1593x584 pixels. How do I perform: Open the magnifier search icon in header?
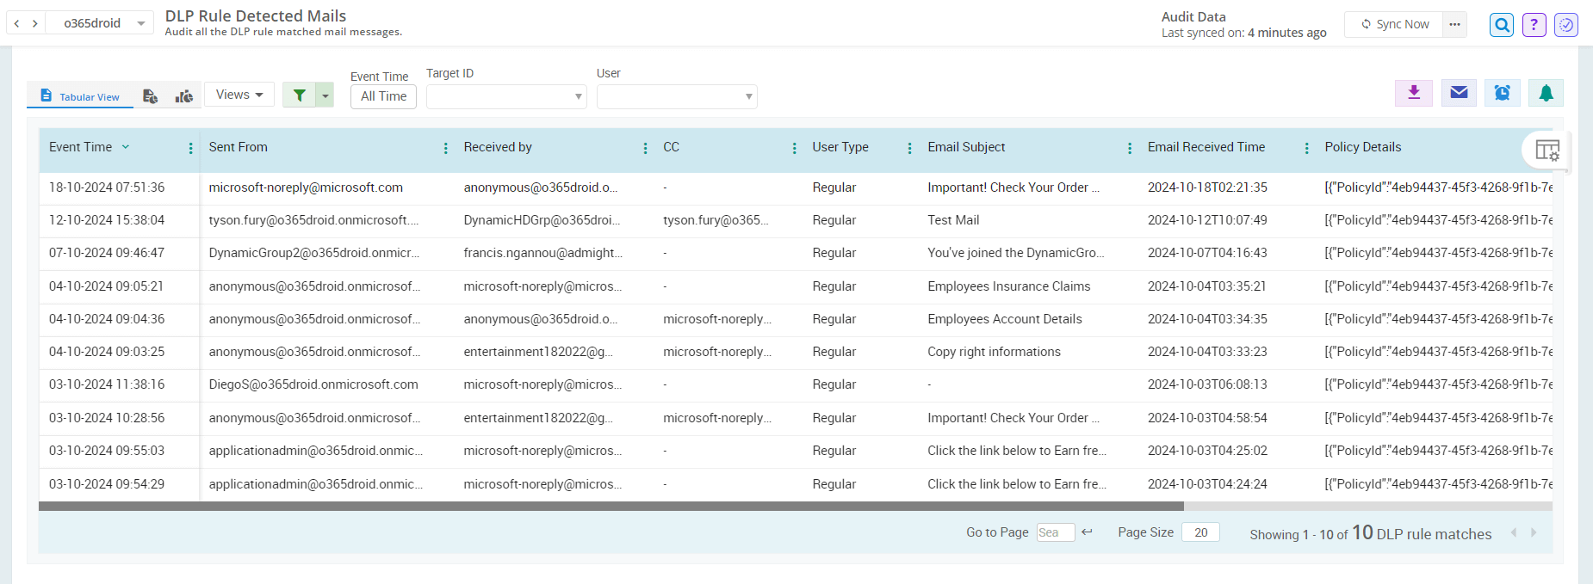point(1502,25)
